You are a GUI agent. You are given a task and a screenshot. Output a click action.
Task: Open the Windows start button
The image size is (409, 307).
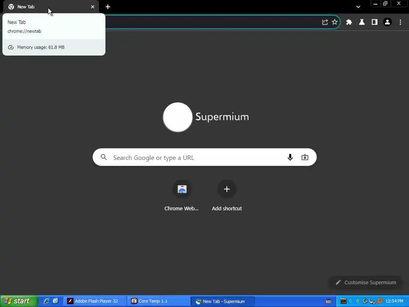19,301
